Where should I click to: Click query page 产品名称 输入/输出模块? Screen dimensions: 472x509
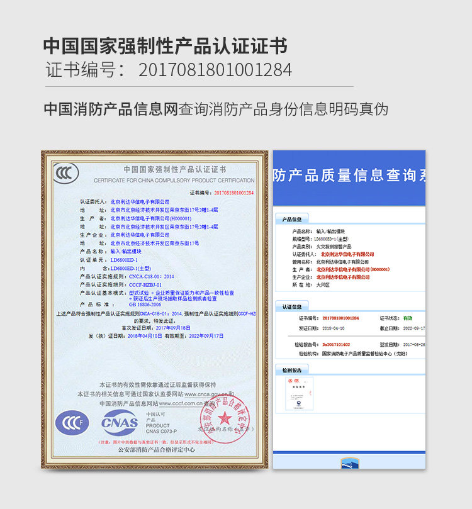330,232
